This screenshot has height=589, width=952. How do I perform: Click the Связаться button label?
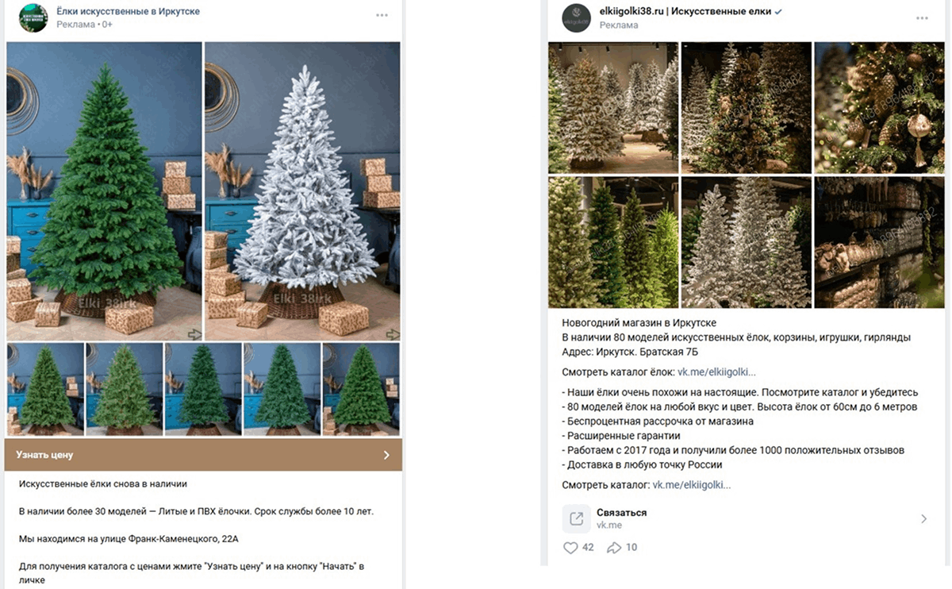[x=621, y=513]
